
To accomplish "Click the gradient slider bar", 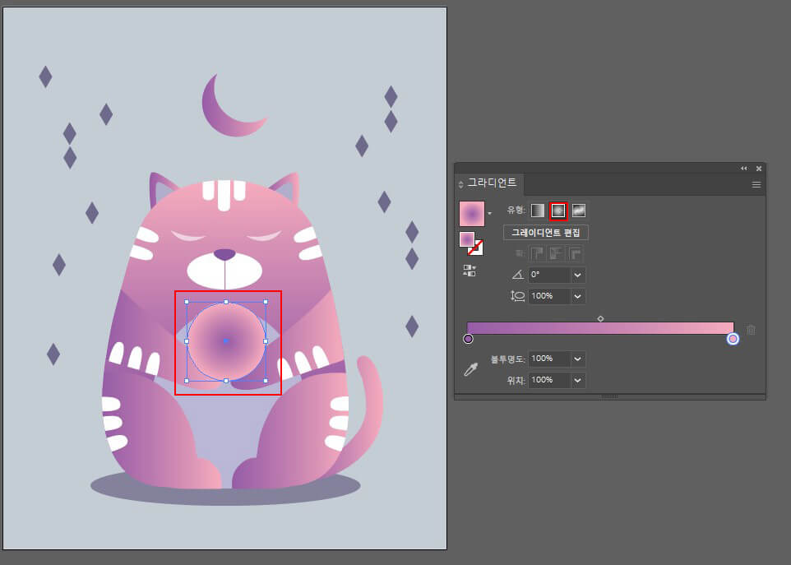I will (x=600, y=328).
